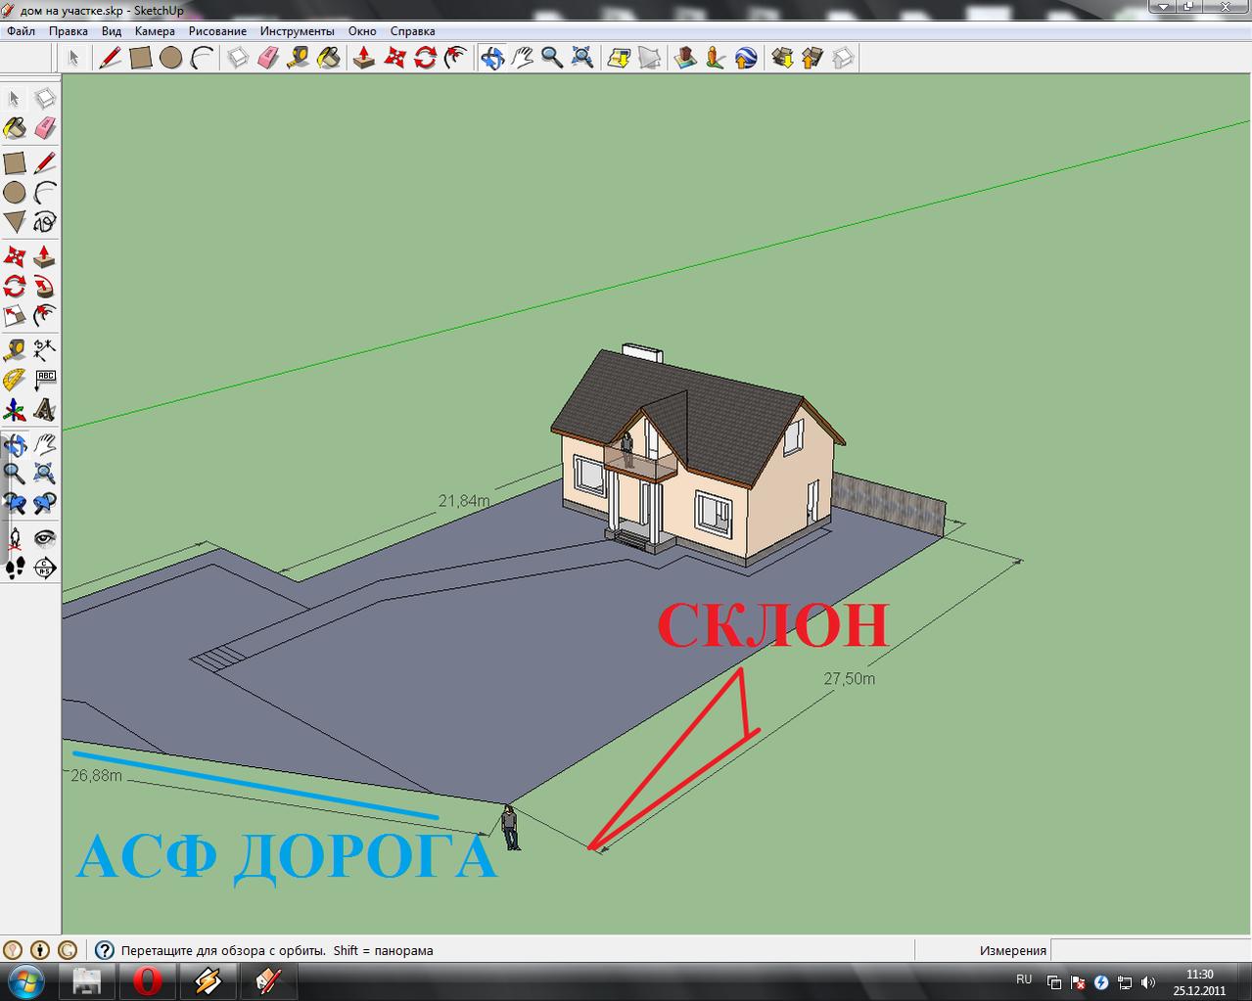Viewport: 1252px width, 1001px height.
Task: Choose the Tape Measure tool in top toolbar
Action: click(x=299, y=58)
